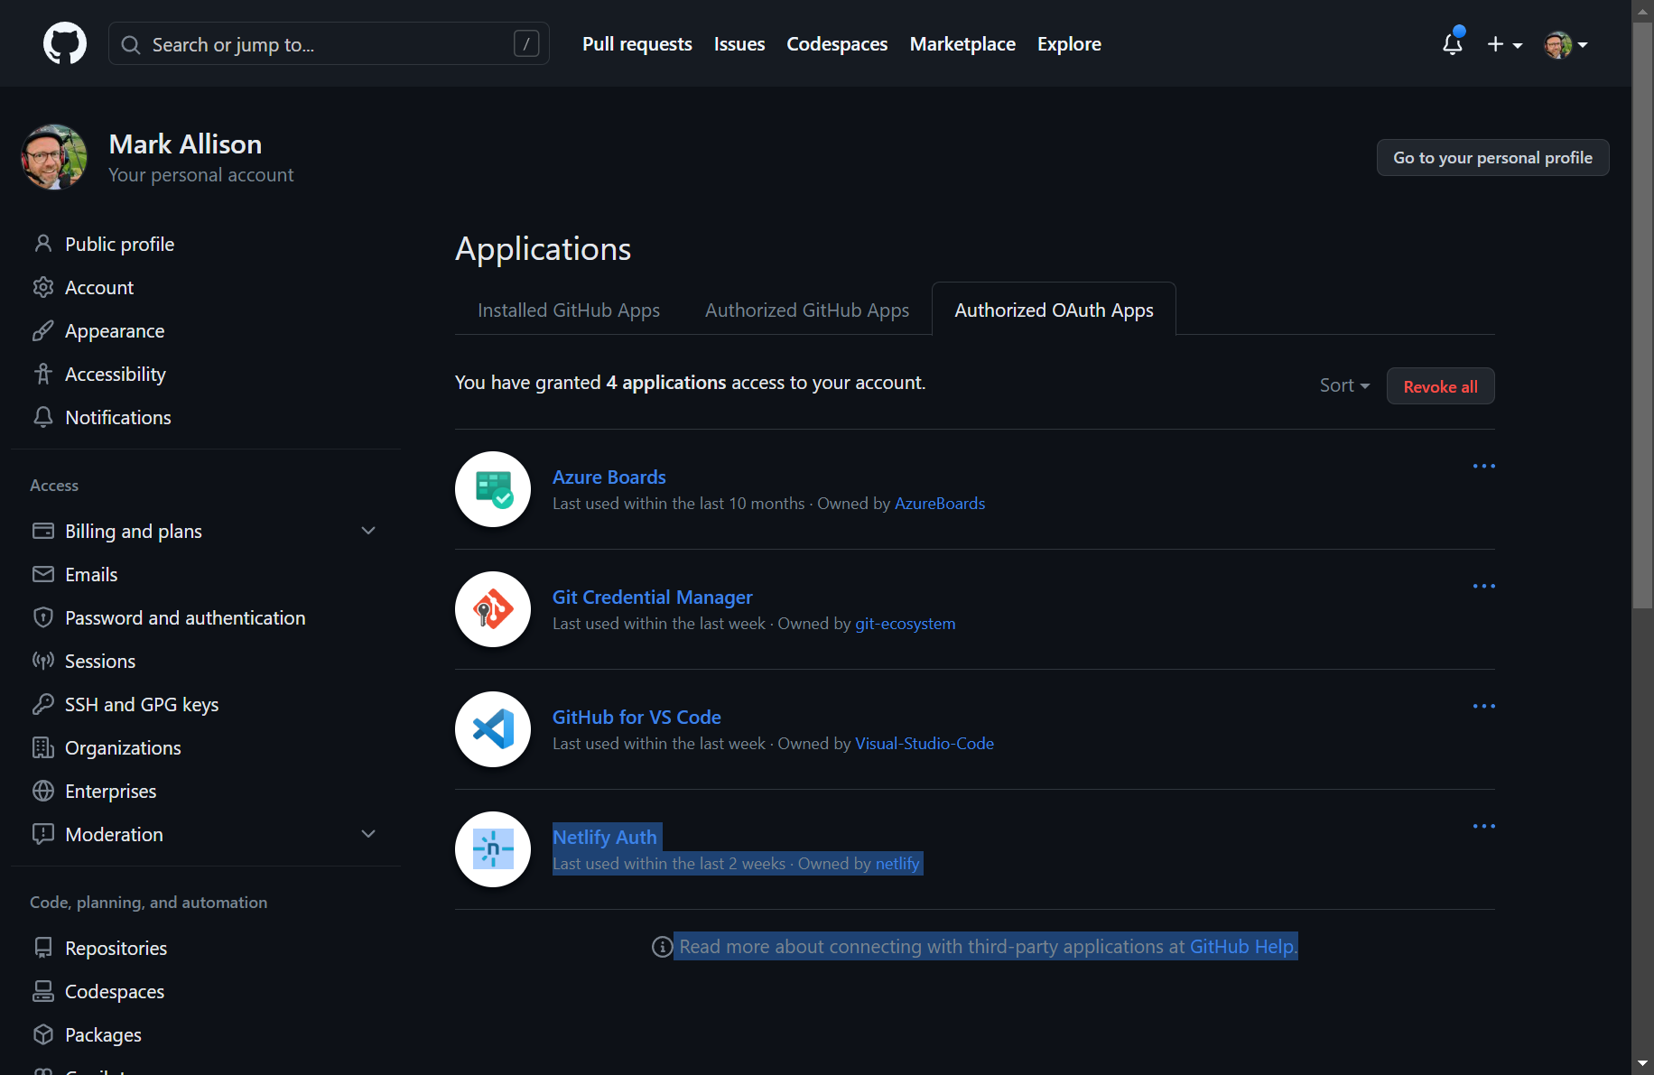This screenshot has height=1075, width=1654.
Task: Open notifications bell icon
Action: [1453, 43]
